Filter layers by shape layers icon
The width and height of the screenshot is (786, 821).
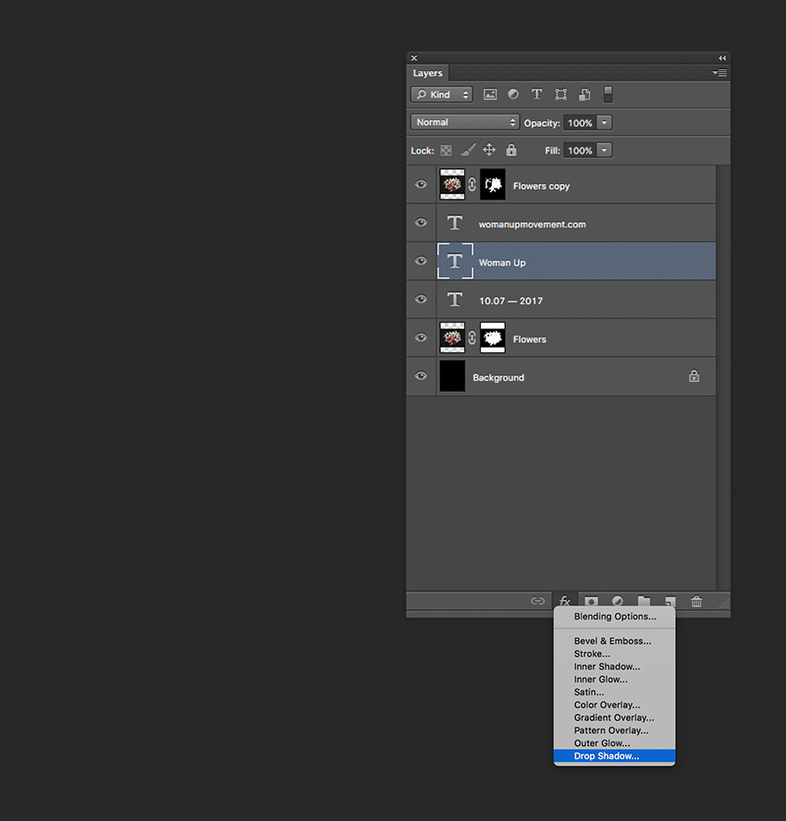tap(560, 94)
